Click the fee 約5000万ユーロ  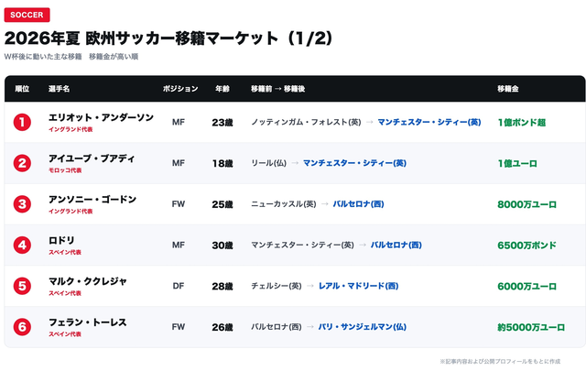point(531,328)
